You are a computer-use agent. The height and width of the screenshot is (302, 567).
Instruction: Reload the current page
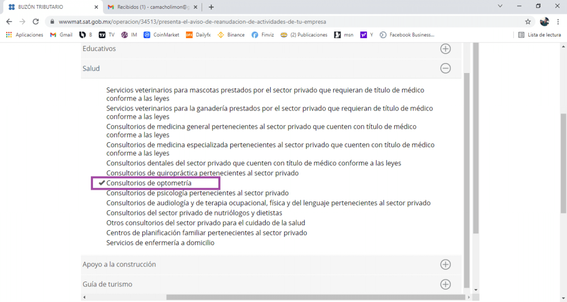pos(35,22)
